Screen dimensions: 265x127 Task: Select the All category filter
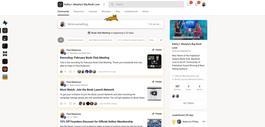(x=61, y=40)
